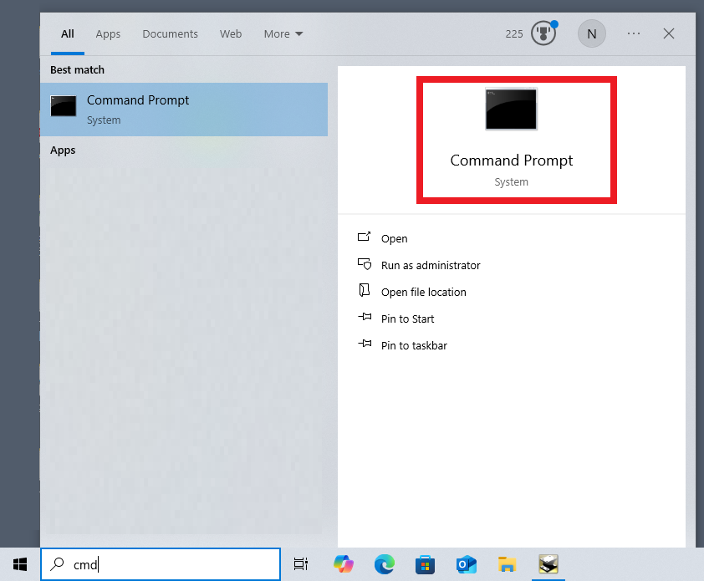Switch to the Documents search tab
The width and height of the screenshot is (704, 581).
pos(170,34)
